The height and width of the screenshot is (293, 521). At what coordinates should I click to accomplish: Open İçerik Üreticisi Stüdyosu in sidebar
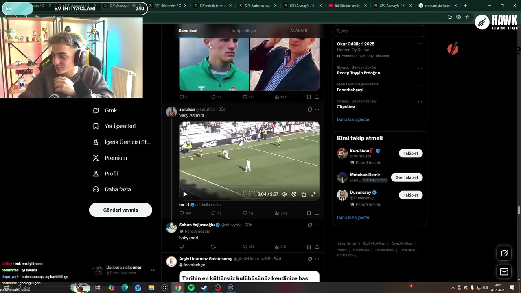122,142
